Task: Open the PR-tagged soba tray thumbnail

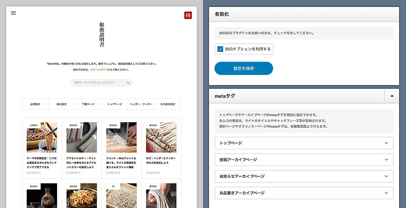Action: [x=121, y=196]
